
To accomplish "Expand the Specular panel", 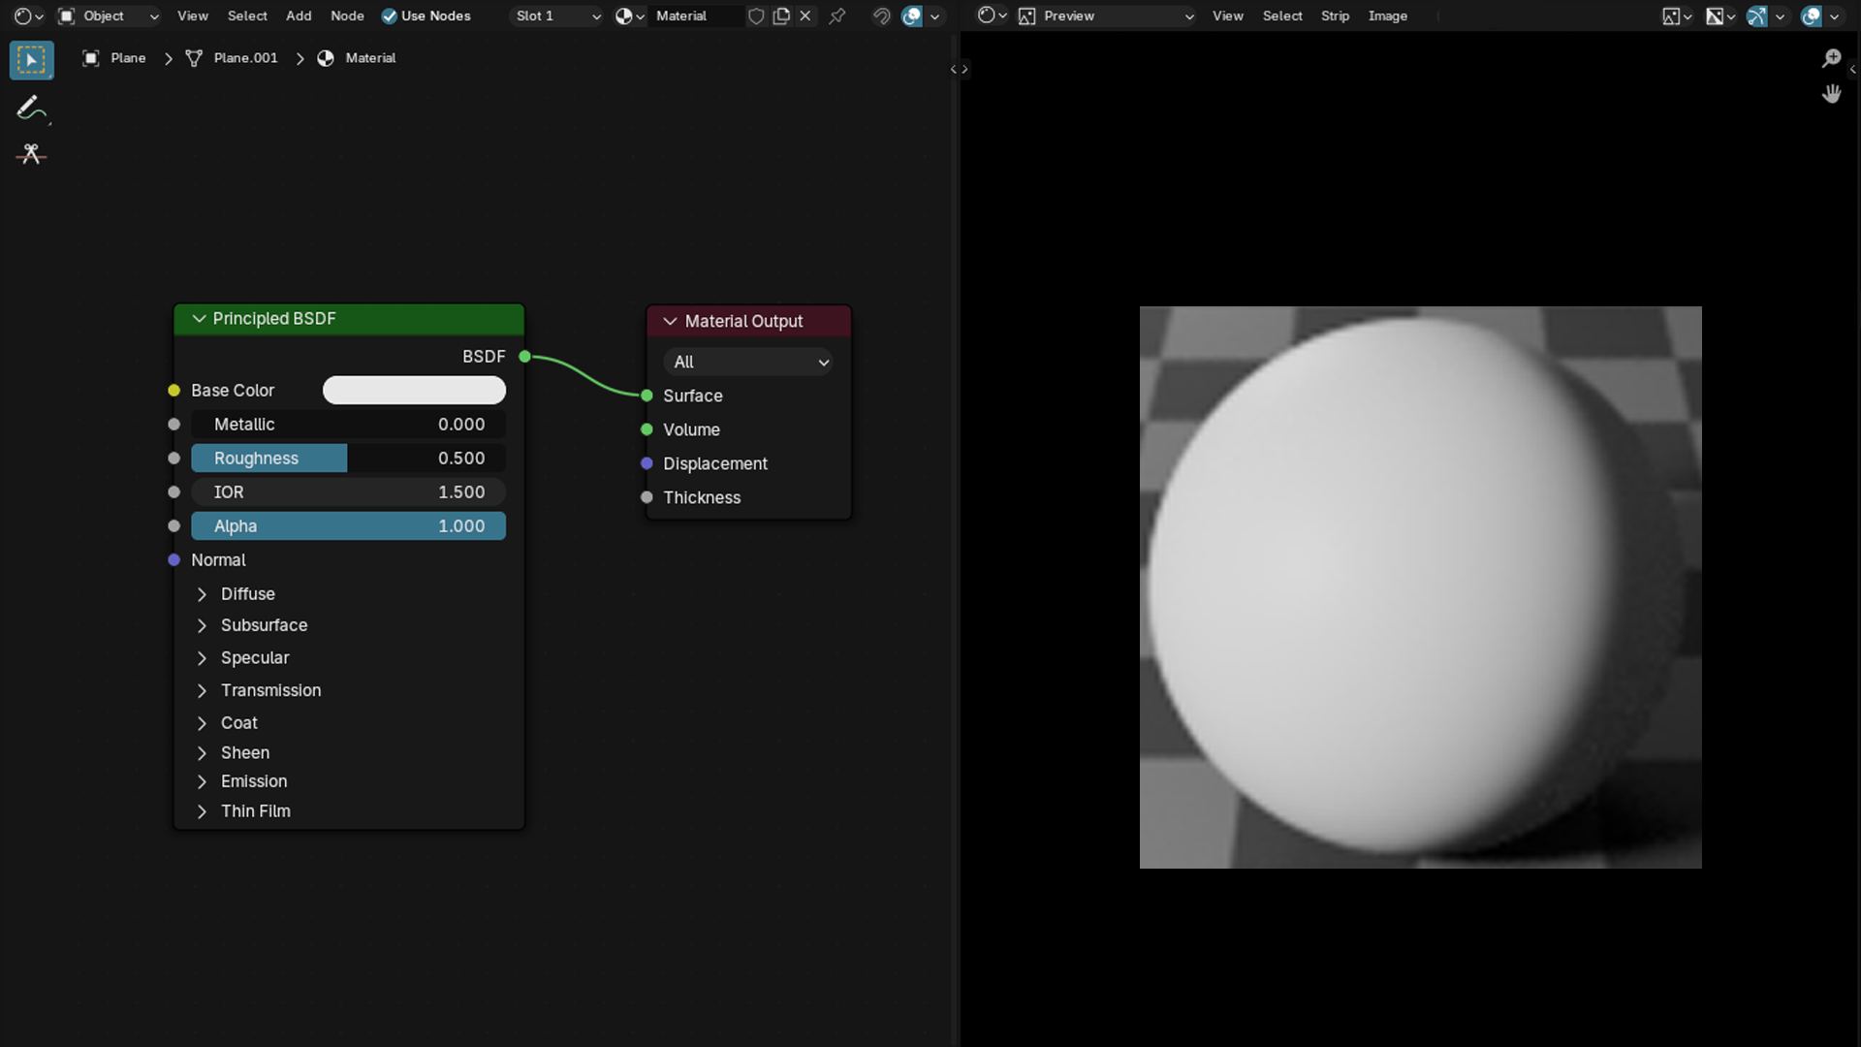I will [202, 658].
